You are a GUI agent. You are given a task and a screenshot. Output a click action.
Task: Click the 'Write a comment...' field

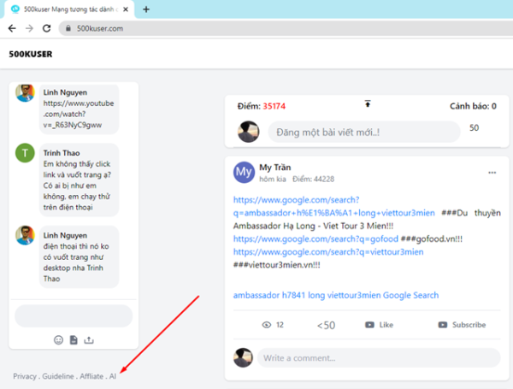point(379,358)
